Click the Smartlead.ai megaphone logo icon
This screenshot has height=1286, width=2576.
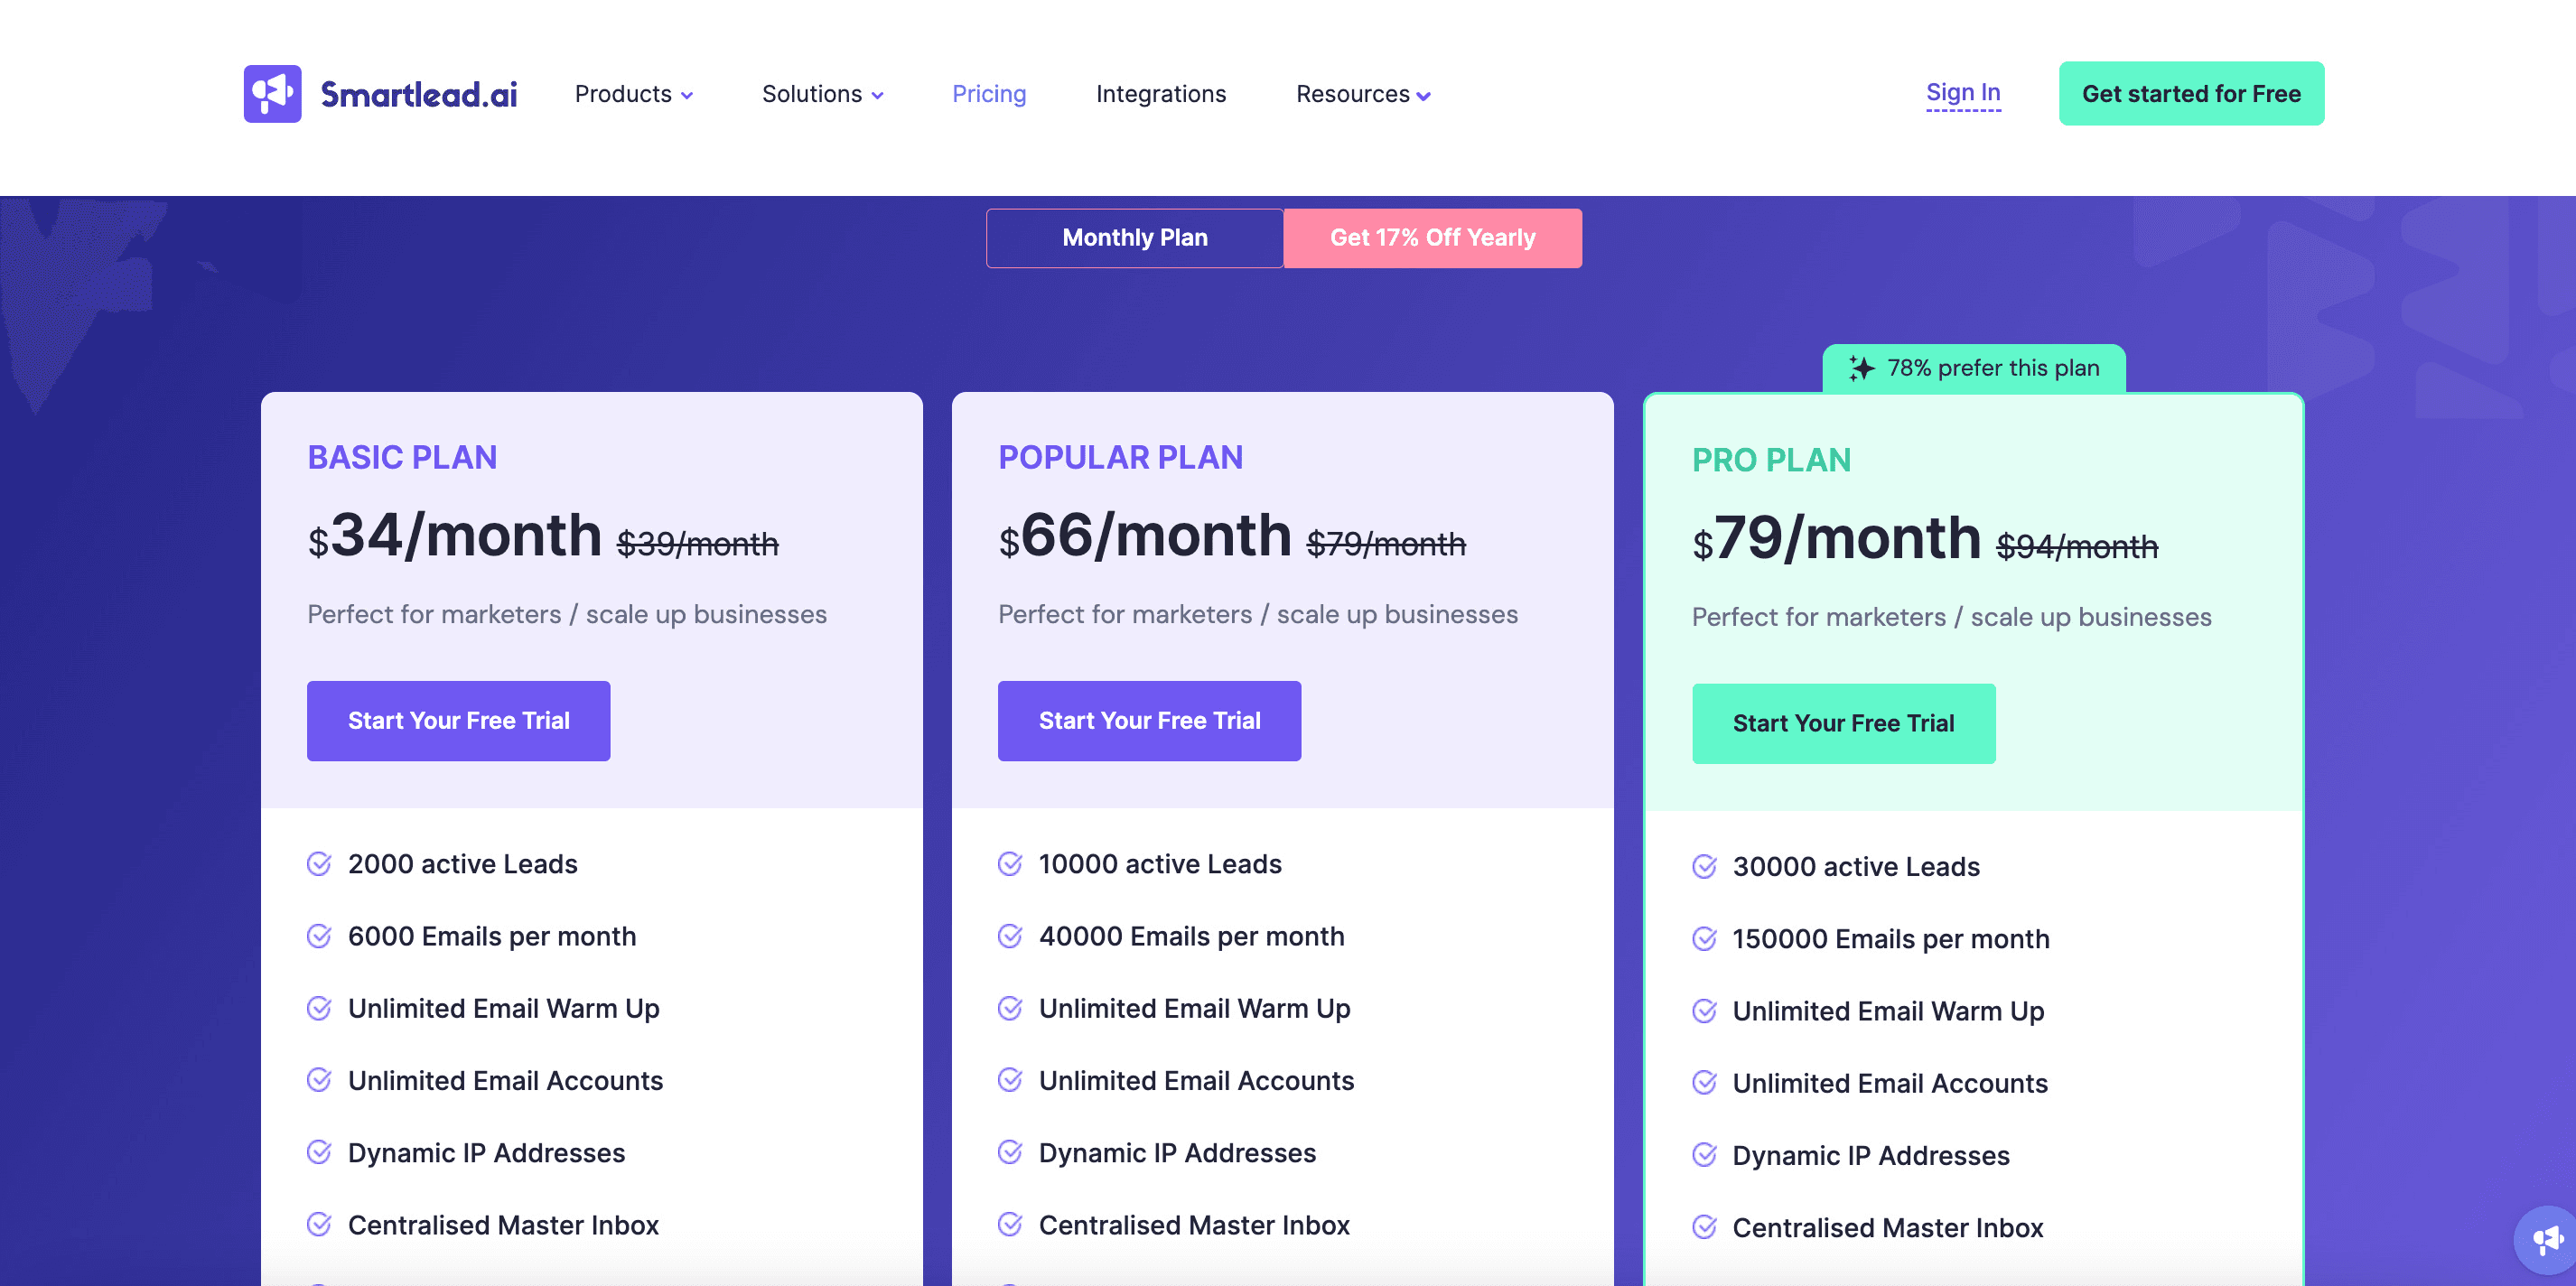coord(272,94)
